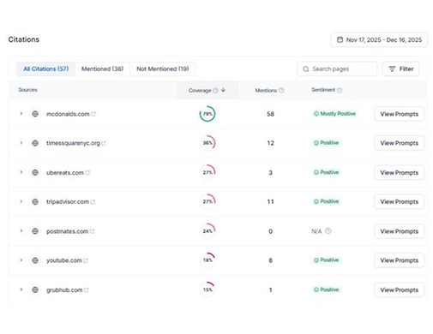Expand the tripadvisor.com row
This screenshot has height=334, width=433.
21,201
